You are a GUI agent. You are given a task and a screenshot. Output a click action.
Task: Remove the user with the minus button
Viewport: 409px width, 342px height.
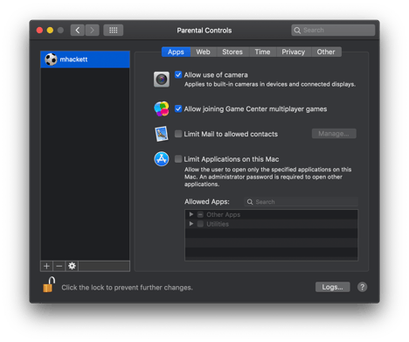click(59, 266)
